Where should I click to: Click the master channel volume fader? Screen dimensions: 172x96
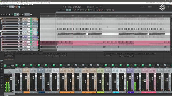point(11,79)
